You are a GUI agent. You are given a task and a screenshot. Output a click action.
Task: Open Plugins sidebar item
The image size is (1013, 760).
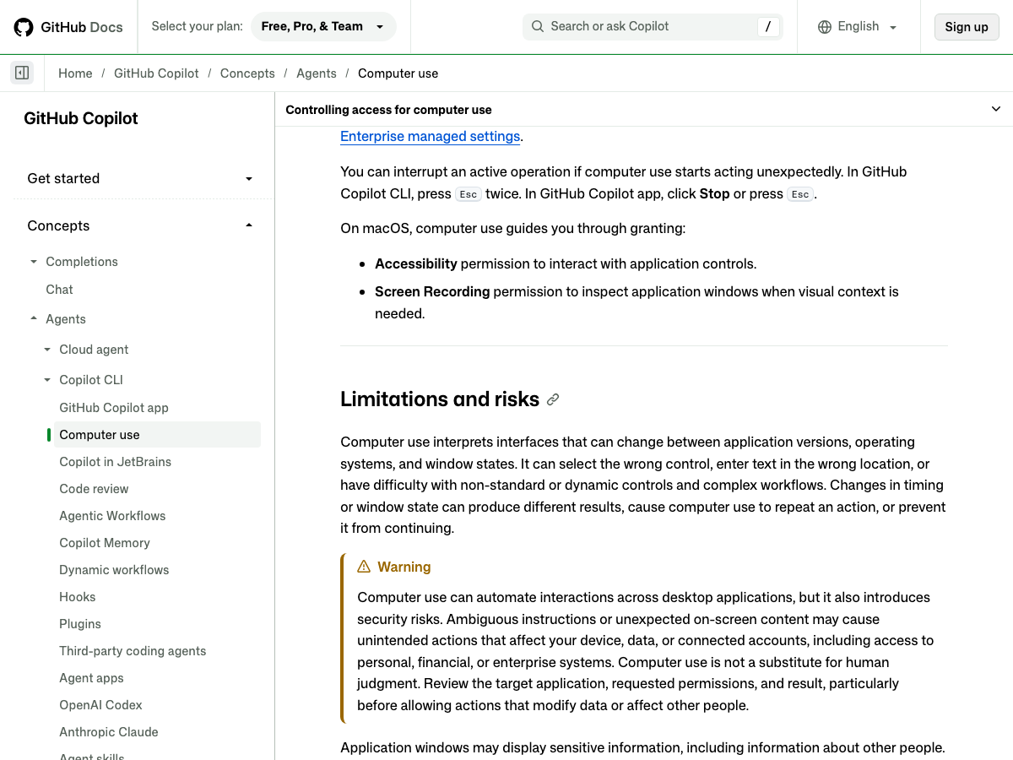[80, 624]
